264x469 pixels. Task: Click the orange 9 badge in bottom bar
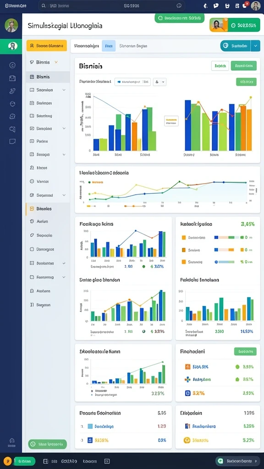click(7, 461)
